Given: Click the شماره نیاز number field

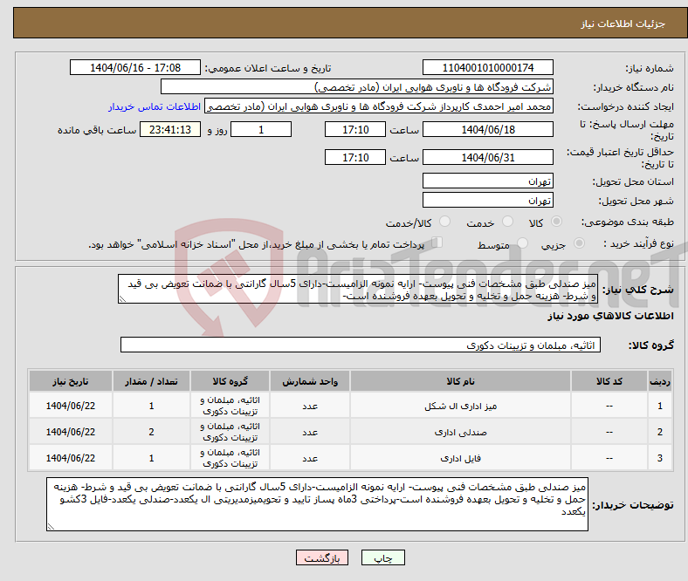Looking at the screenshot, I should pos(487,68).
